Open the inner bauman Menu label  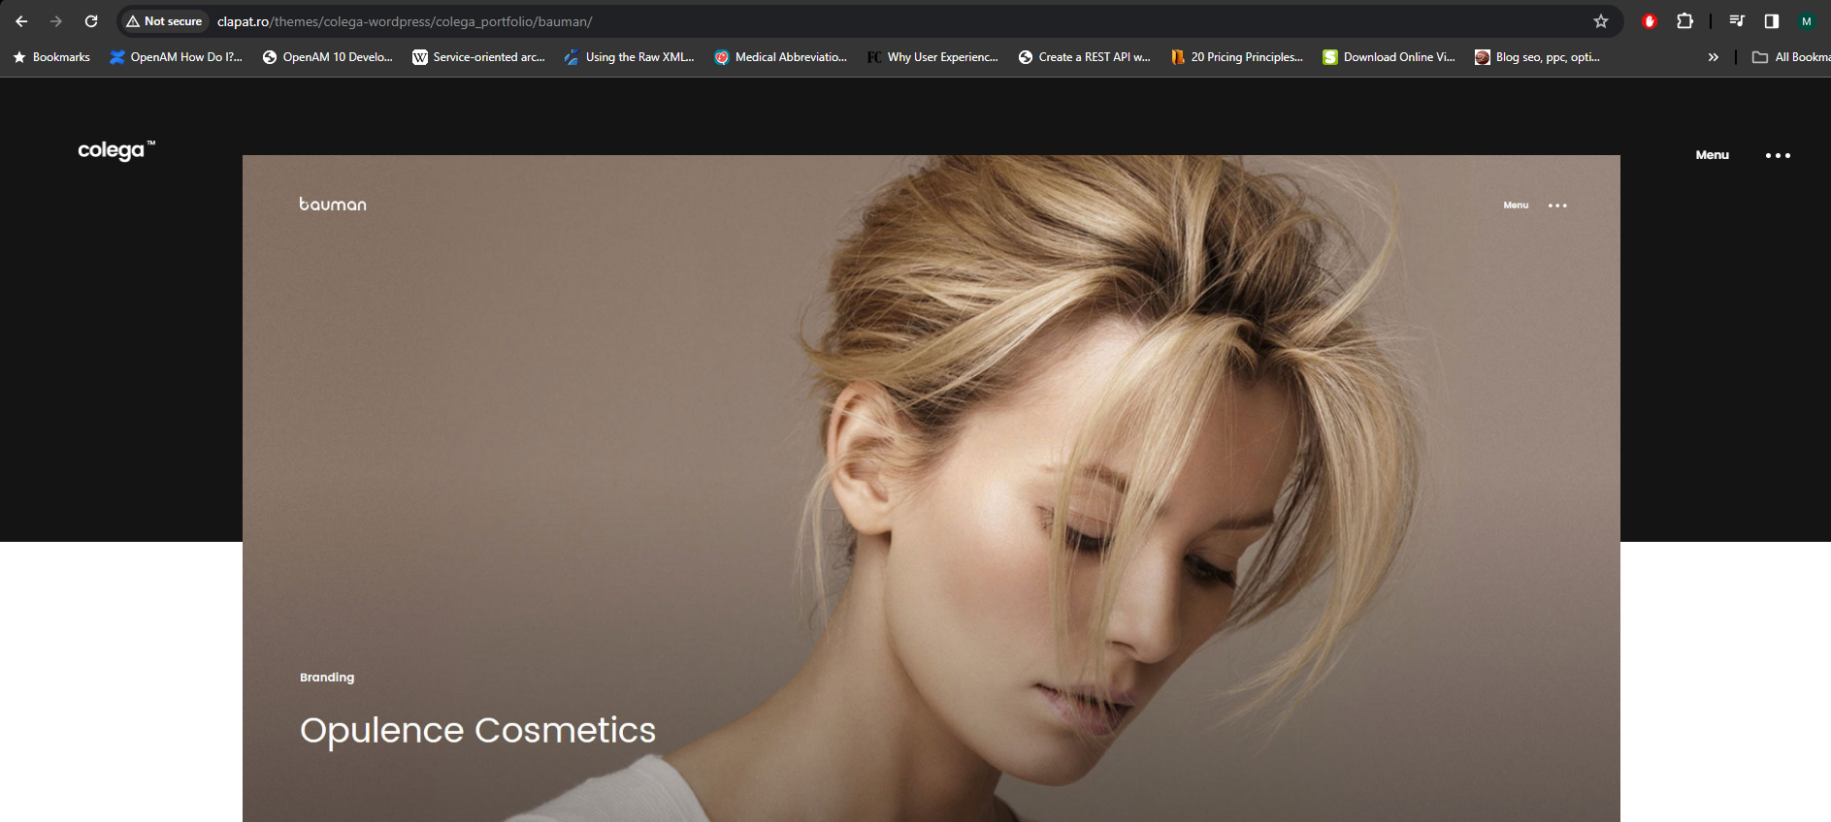coord(1516,205)
